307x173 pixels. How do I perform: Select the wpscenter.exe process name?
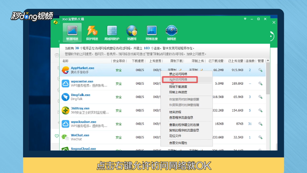pyautogui.click(x=82, y=81)
